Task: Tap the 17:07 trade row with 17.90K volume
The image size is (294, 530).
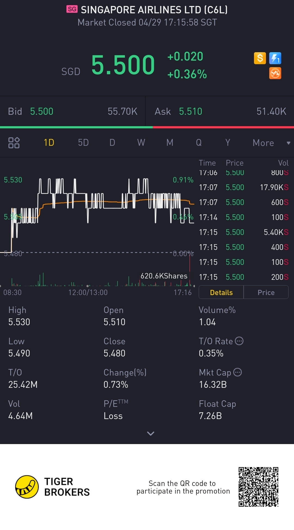Action: coord(244,187)
